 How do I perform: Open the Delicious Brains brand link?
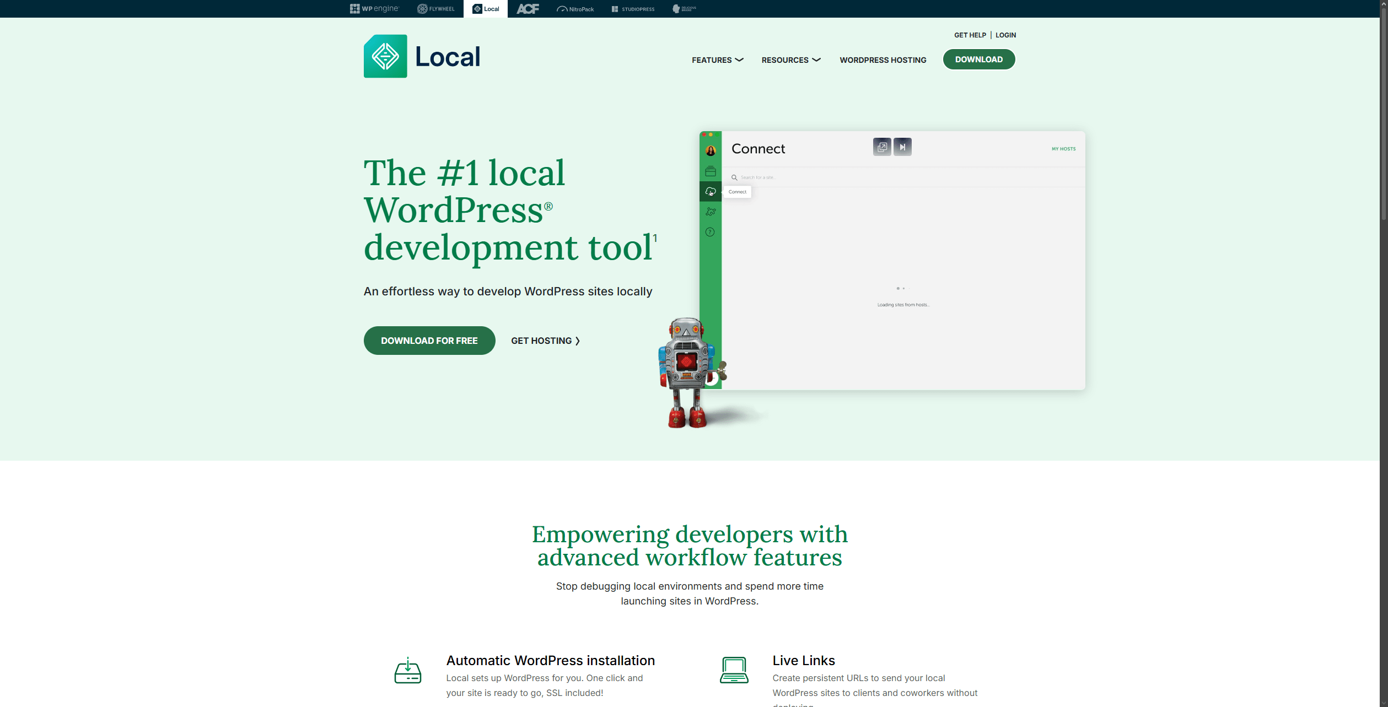point(684,9)
